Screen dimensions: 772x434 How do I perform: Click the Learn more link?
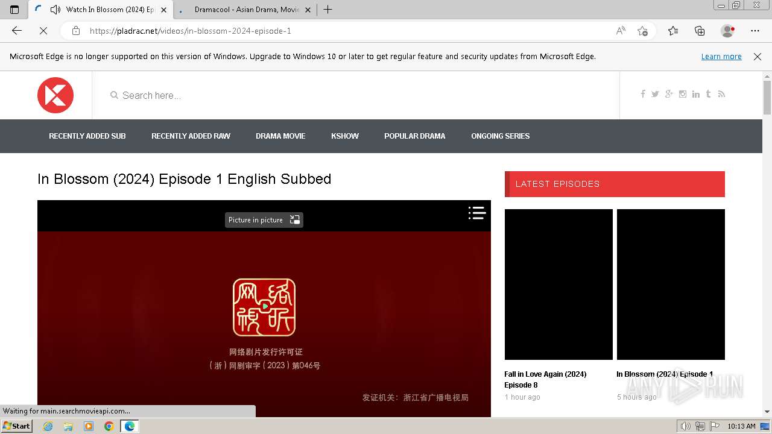[721, 57]
